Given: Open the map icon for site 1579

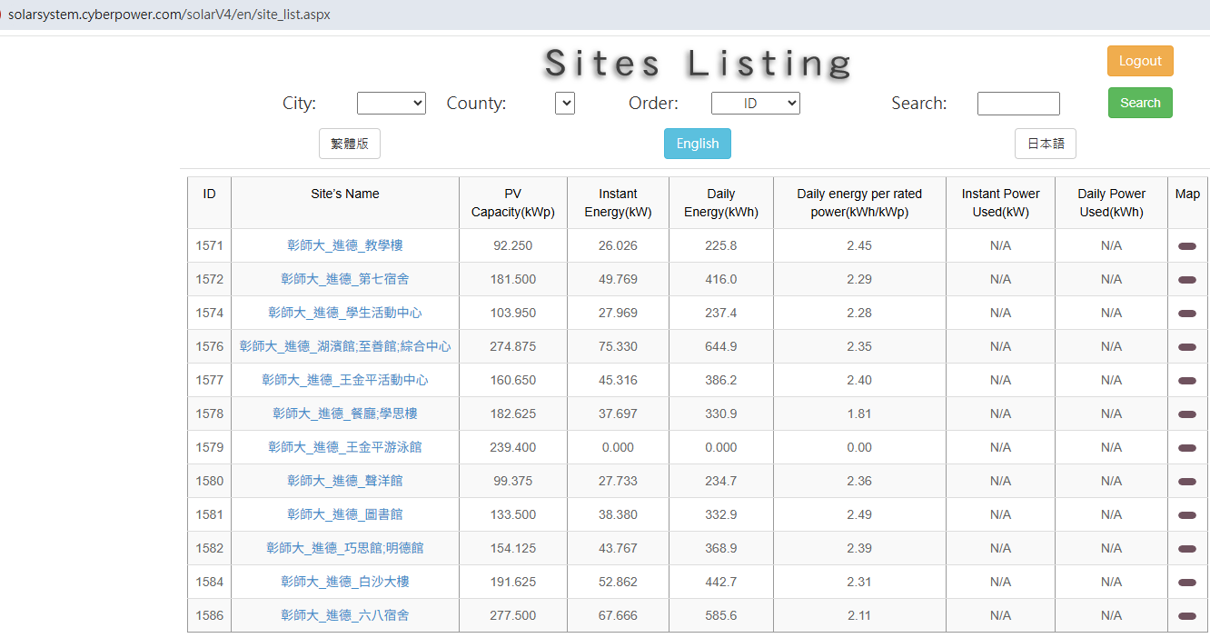Looking at the screenshot, I should coord(1187,446).
